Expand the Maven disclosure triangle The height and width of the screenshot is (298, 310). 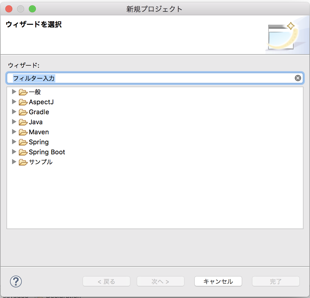[x=14, y=132]
